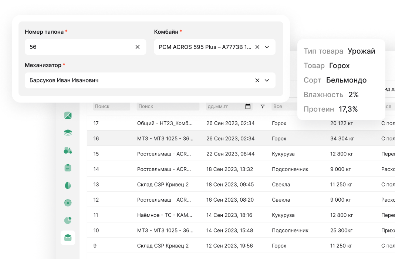Open the pie chart reports icon

[x=68, y=220]
